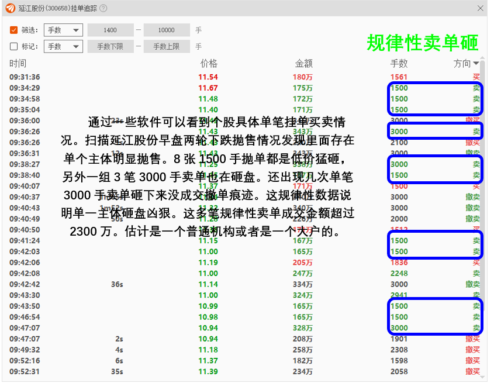Open the 手数 dropdown in the 筛选 row
494x383 pixels.
click(63, 30)
